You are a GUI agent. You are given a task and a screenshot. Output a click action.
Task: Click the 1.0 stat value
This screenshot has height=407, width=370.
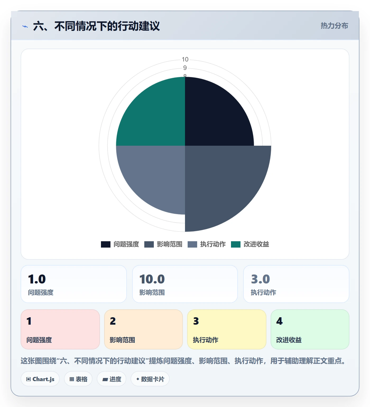point(37,279)
